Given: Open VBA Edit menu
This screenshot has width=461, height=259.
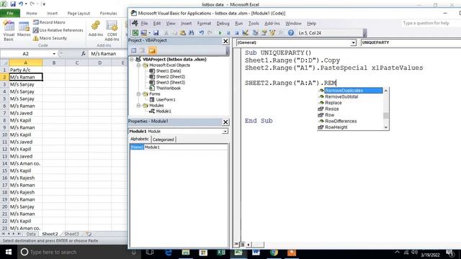Looking at the screenshot, I should pos(157,23).
